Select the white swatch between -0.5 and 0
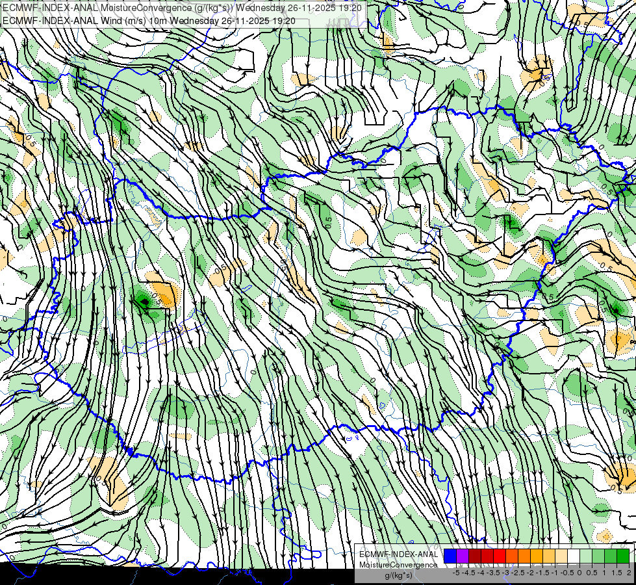636x585 pixels. (574, 556)
